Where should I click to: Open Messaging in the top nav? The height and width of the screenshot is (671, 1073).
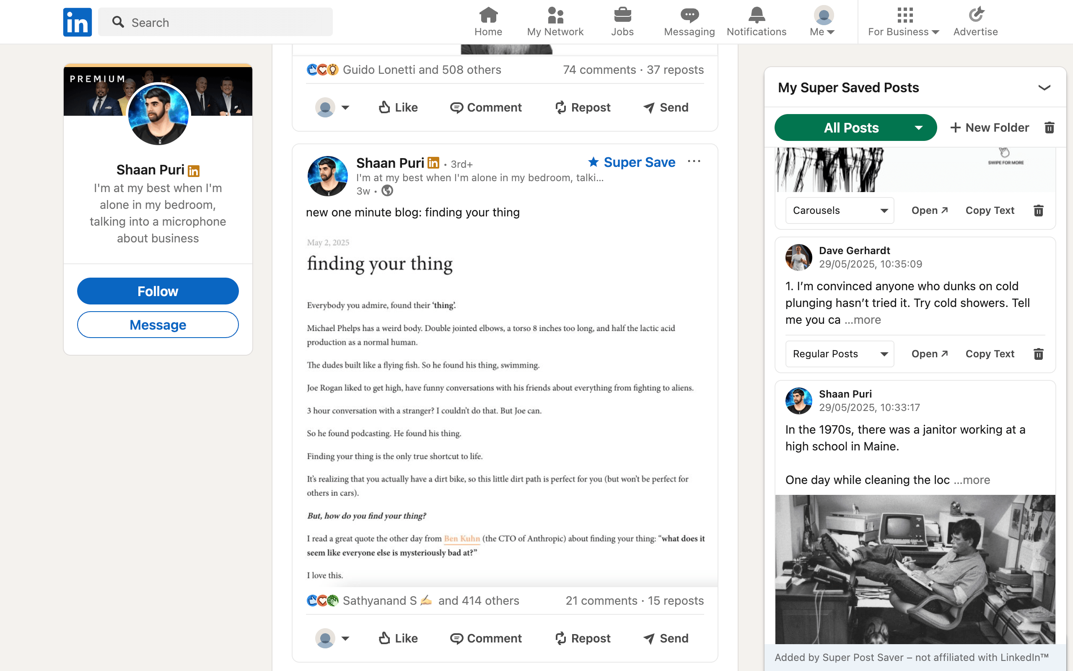689,22
